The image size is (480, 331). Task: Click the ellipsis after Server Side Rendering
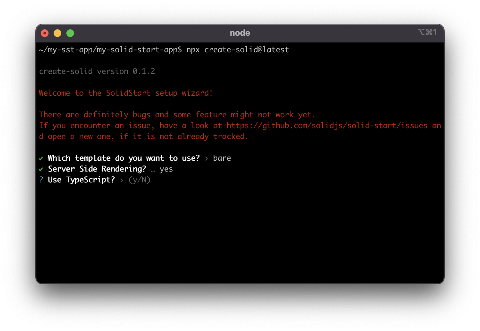(x=153, y=170)
